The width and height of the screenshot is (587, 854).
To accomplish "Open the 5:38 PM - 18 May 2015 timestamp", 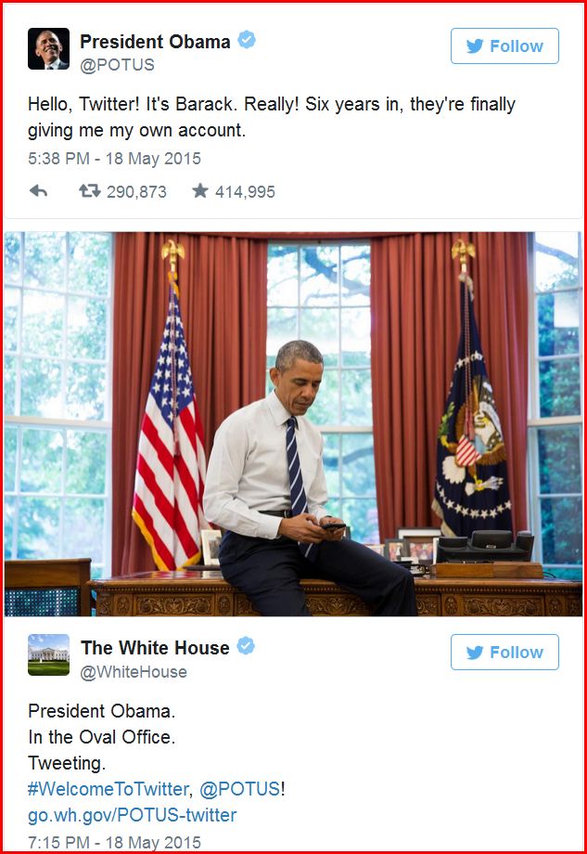I will point(114,159).
